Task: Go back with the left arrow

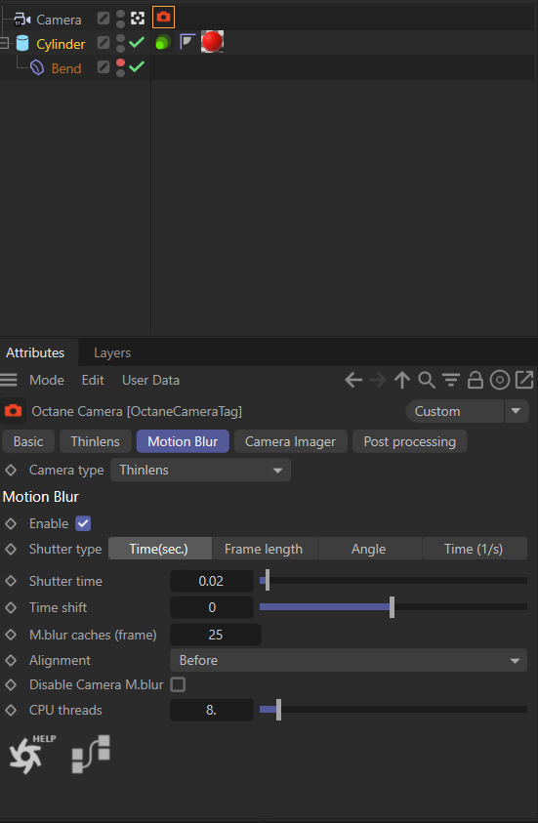Action: (x=353, y=380)
